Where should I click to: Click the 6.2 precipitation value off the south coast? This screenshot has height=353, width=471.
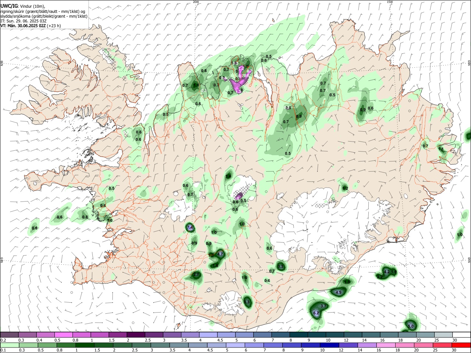pos(316,313)
